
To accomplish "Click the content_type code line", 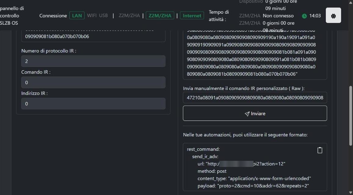I will click(254, 178).
